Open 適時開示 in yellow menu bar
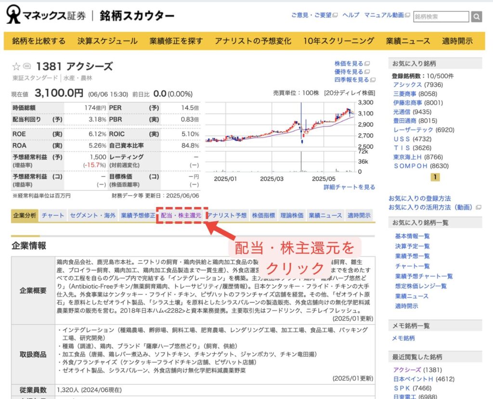 click(x=457, y=41)
